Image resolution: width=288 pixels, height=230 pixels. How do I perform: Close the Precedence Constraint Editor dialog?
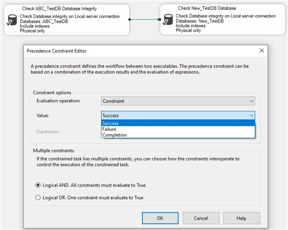click(x=262, y=51)
